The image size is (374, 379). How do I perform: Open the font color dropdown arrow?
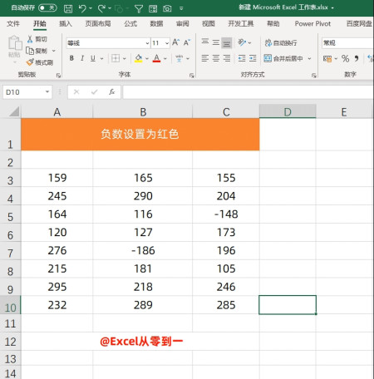coord(165,58)
